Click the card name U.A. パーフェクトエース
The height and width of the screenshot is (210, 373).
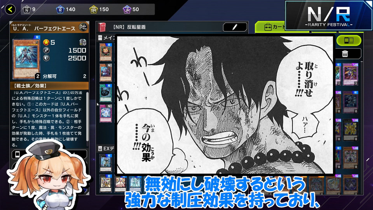point(44,29)
